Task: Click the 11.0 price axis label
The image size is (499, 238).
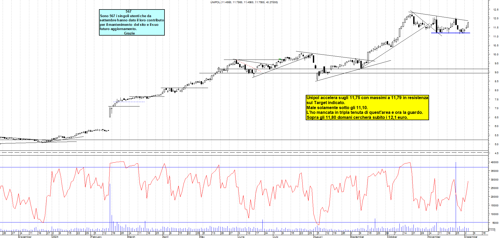Action: click(496, 36)
